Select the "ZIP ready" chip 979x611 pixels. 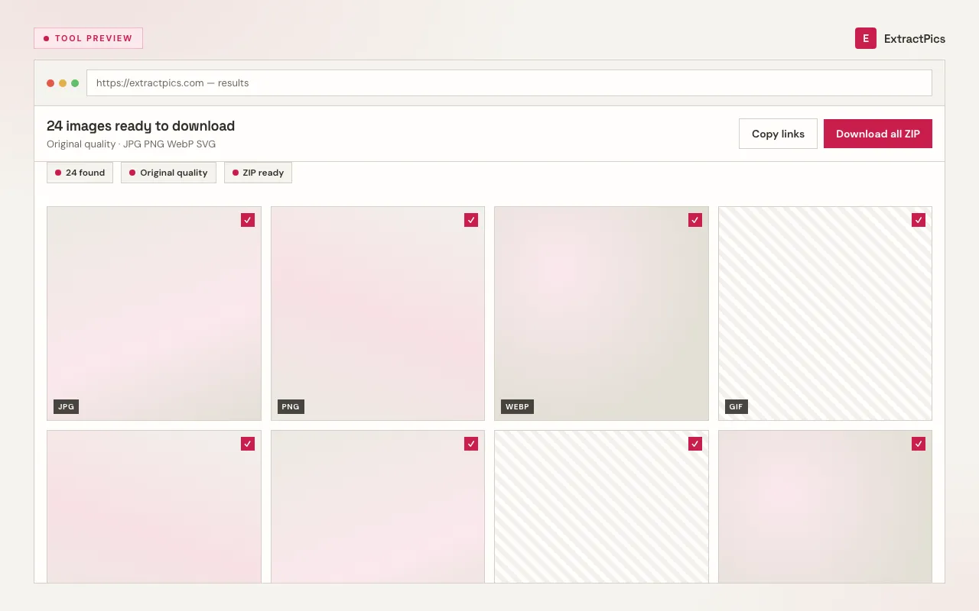point(258,173)
